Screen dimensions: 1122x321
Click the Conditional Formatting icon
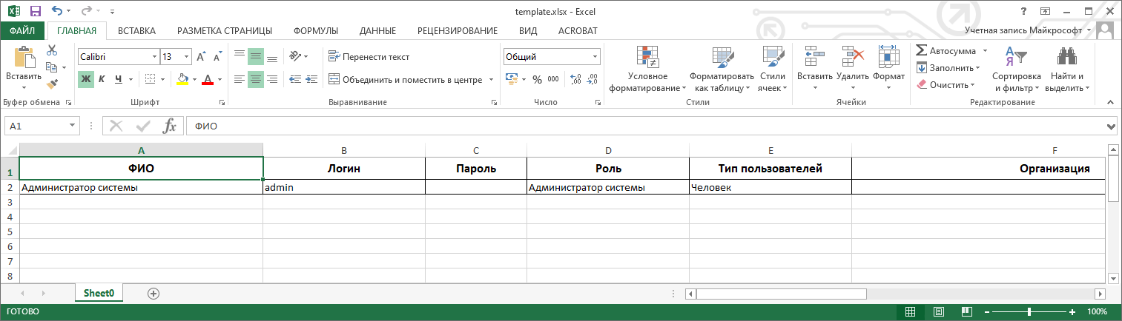(647, 58)
